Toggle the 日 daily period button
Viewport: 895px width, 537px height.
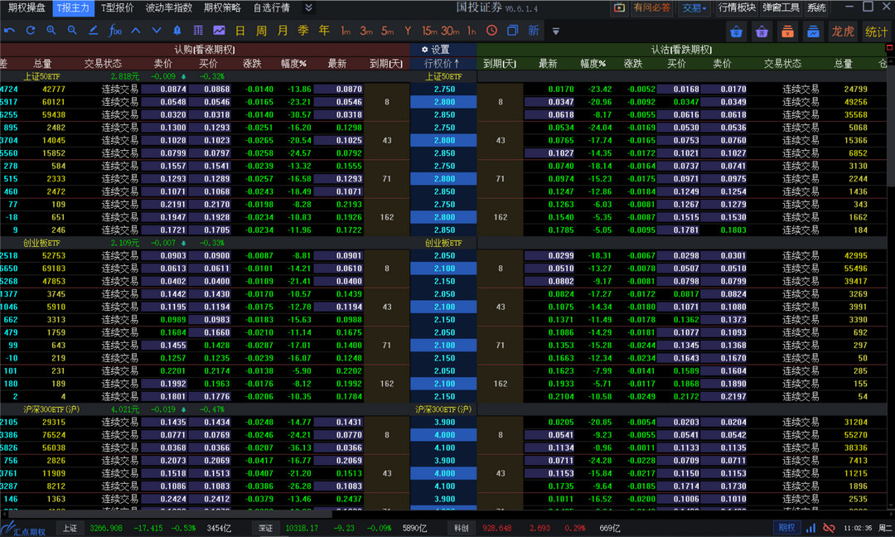click(x=239, y=31)
